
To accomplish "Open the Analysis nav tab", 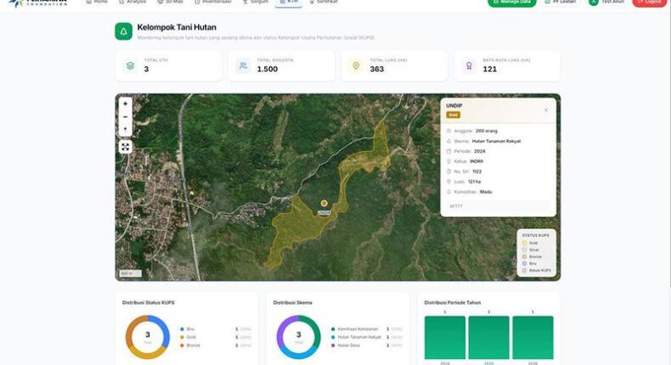I will point(133,2).
